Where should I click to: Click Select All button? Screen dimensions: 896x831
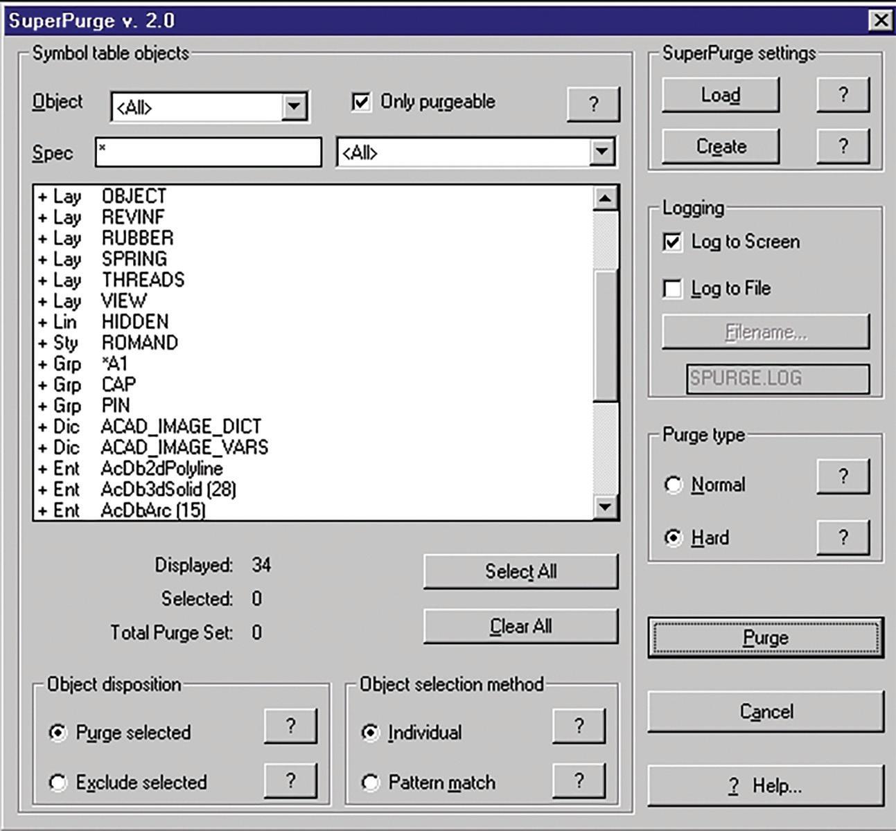click(520, 571)
